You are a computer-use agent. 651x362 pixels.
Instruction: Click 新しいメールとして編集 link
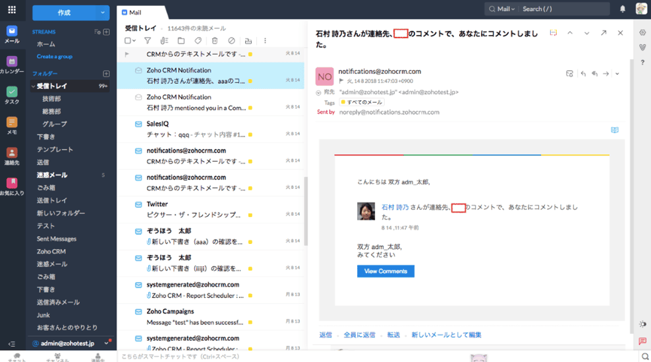[x=446, y=334]
